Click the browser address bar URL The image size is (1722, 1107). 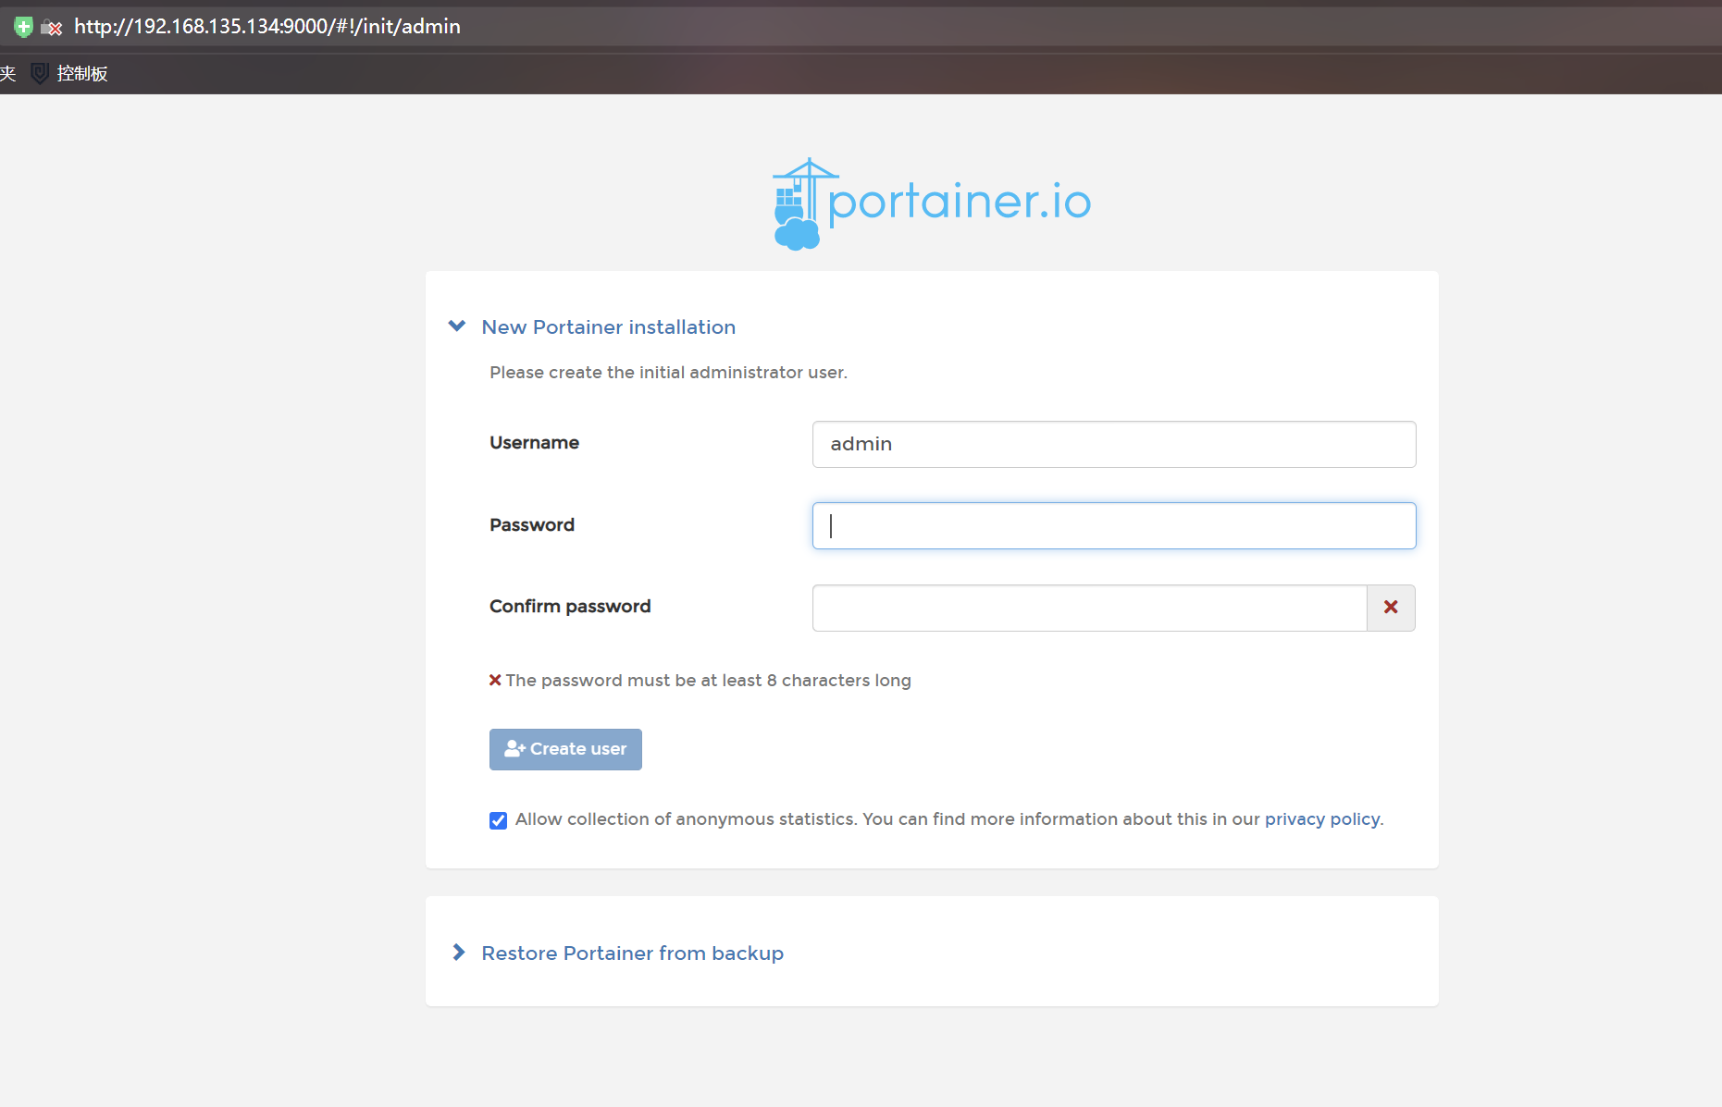pos(267,27)
